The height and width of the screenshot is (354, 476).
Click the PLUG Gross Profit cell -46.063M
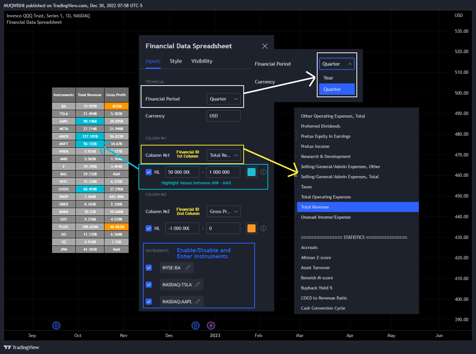pyautogui.click(x=117, y=227)
